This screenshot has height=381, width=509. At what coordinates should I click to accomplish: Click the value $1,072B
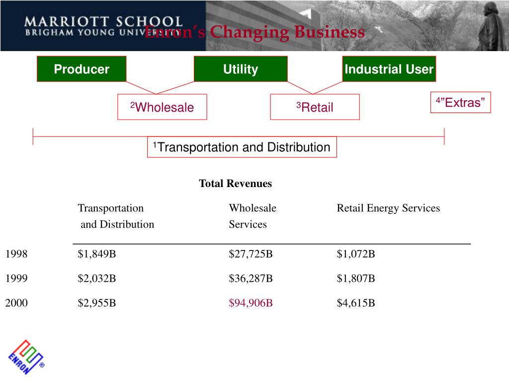pyautogui.click(x=356, y=254)
